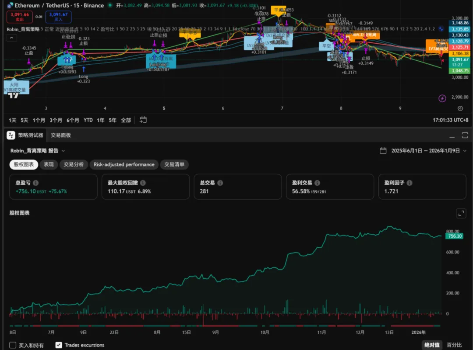Screen dimensions: 473x350
Task: Expand the 股权图表 equity chart to fullscreen
Action: [461, 213]
